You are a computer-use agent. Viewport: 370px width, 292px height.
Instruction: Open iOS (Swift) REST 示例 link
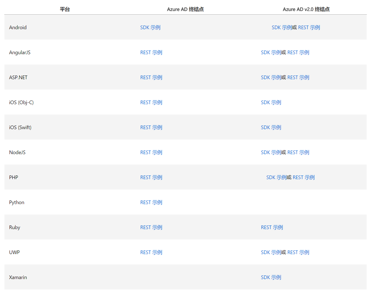click(x=151, y=127)
